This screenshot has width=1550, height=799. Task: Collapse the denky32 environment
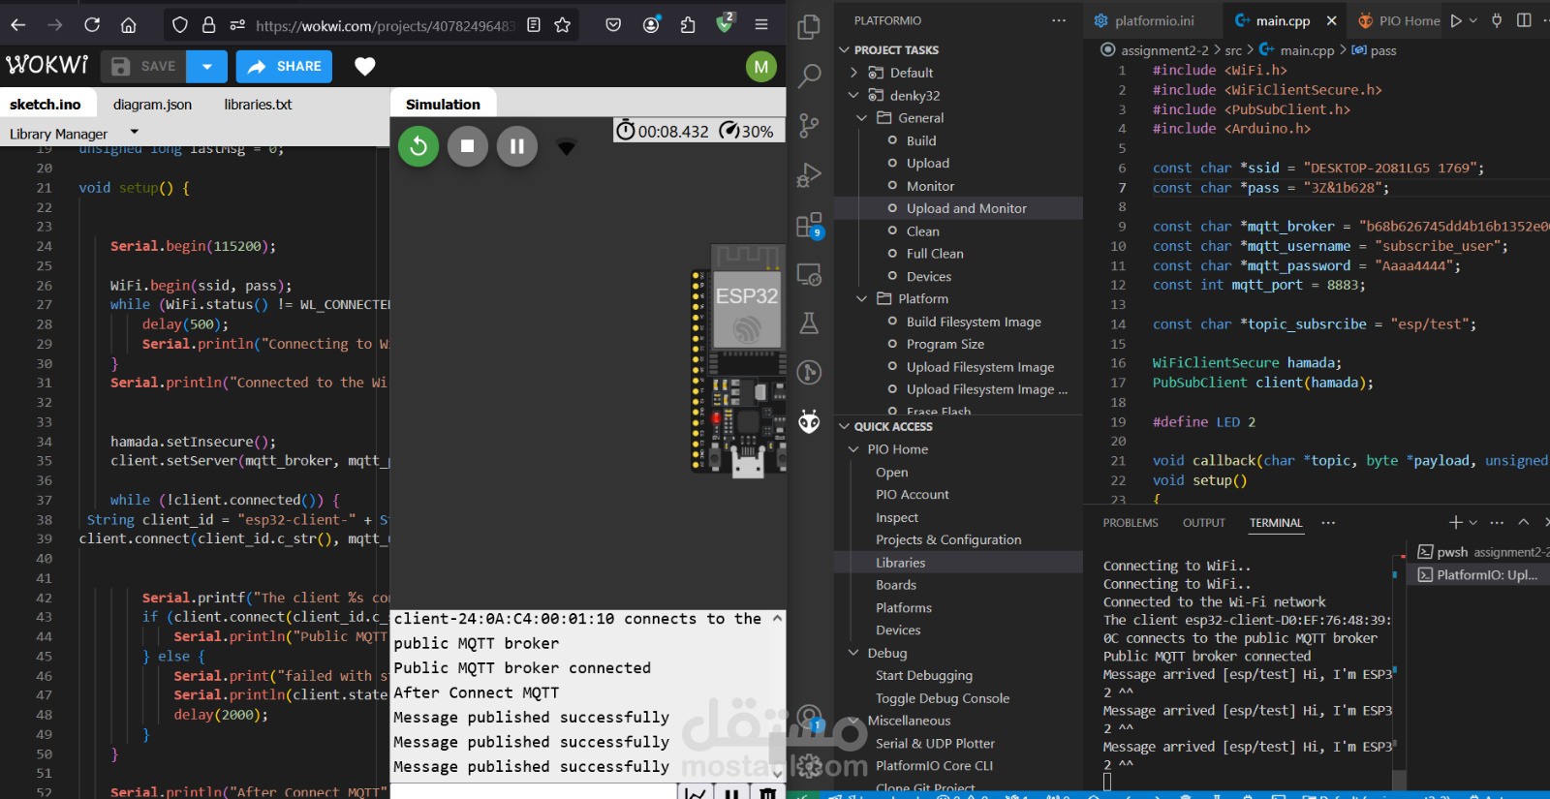point(853,95)
